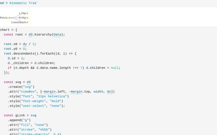Select the R-Hip text label
The height and width of the screenshot is (135, 217).
coord(22,18)
